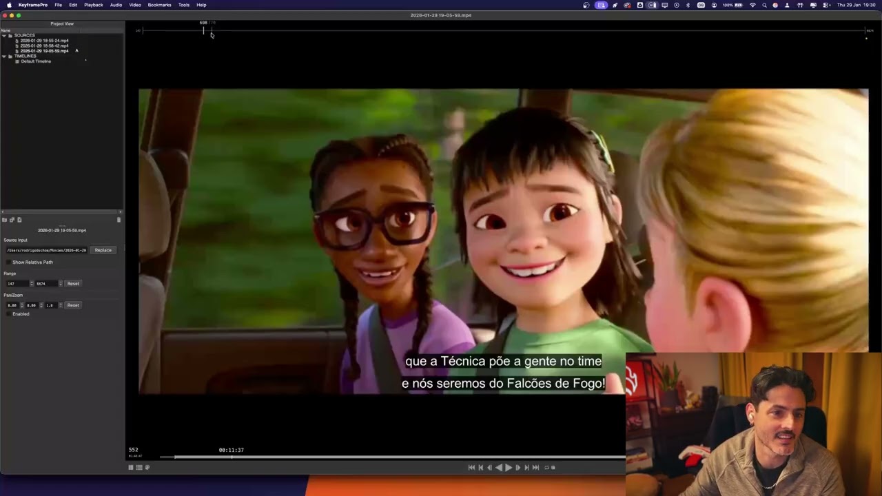The image size is (882, 496).
Task: Collapse the TIMELINES tree group
Action: [x=3, y=56]
